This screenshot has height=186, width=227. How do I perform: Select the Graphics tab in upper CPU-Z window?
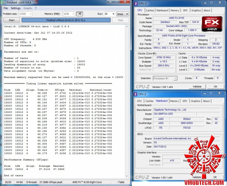tap(196, 10)
